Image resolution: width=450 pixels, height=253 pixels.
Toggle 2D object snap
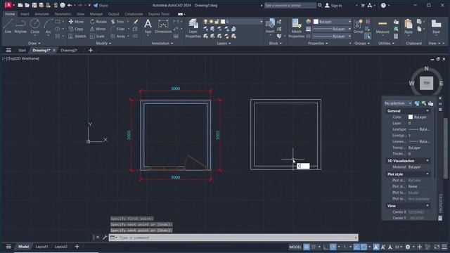coord(364,247)
